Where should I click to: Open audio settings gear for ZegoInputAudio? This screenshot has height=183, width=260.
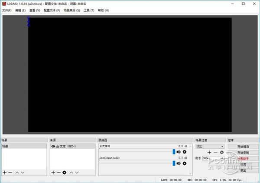pyautogui.click(x=185, y=163)
